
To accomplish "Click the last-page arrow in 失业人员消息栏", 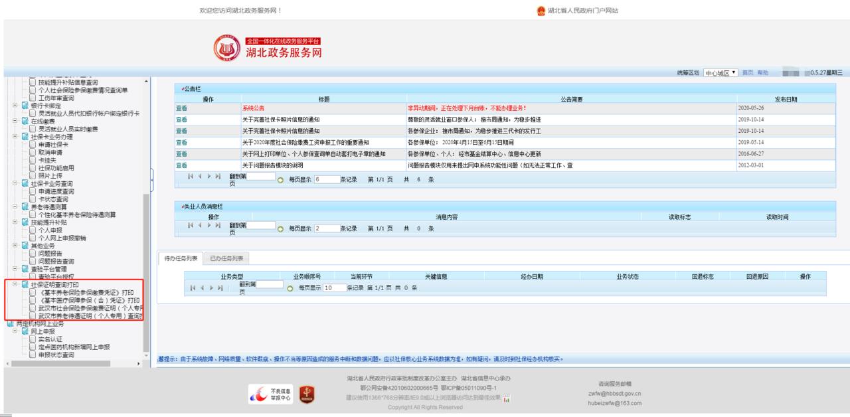I will pos(218,226).
